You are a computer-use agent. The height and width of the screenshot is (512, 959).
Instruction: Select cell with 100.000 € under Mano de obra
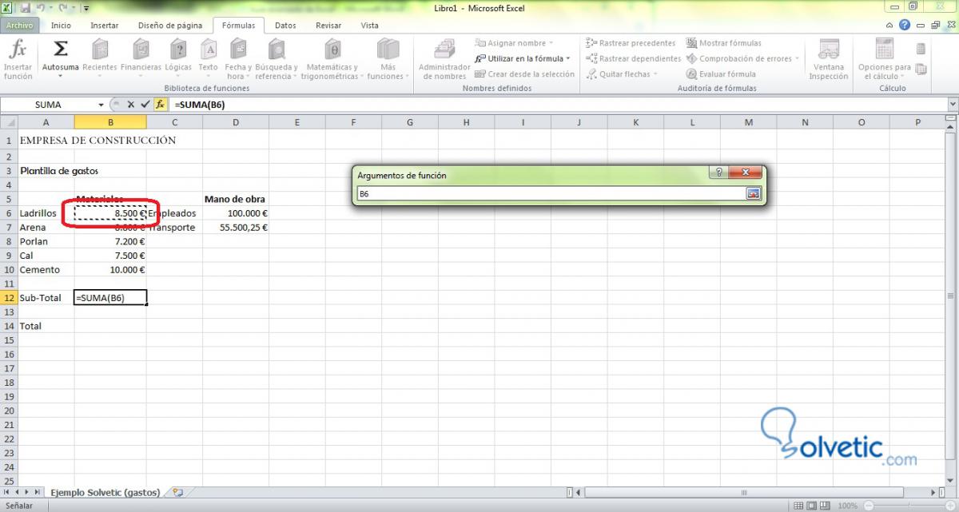[236, 213]
